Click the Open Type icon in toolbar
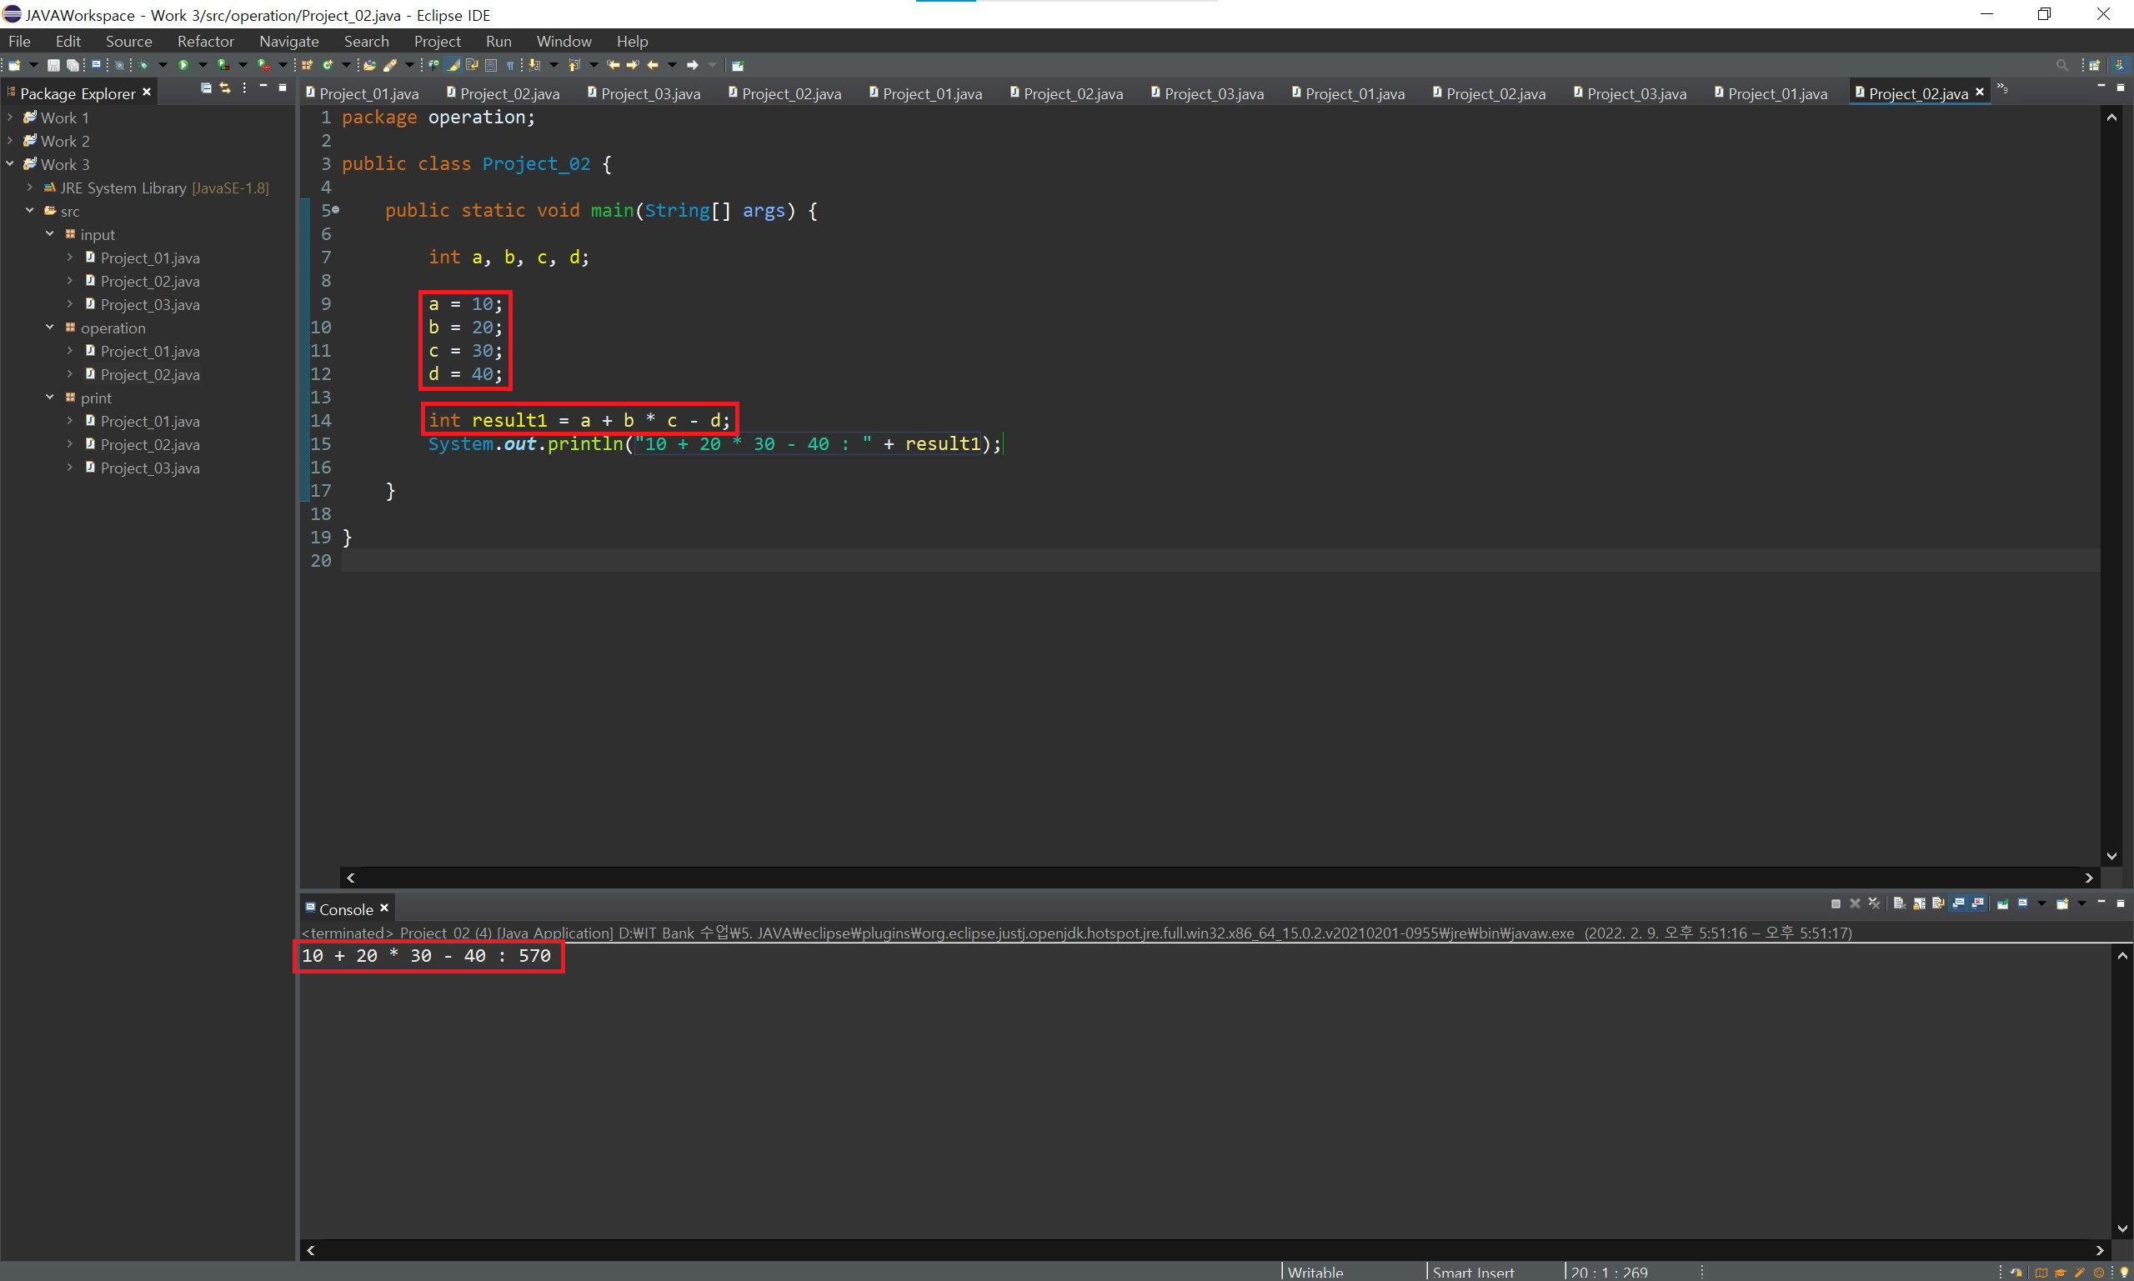Screen dimensions: 2134x1281 coord(369,65)
